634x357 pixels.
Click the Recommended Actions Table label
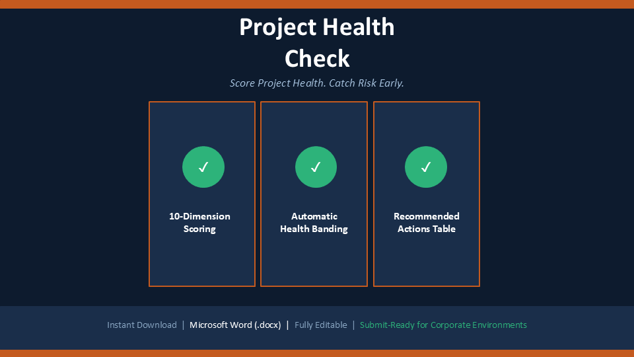pos(427,223)
